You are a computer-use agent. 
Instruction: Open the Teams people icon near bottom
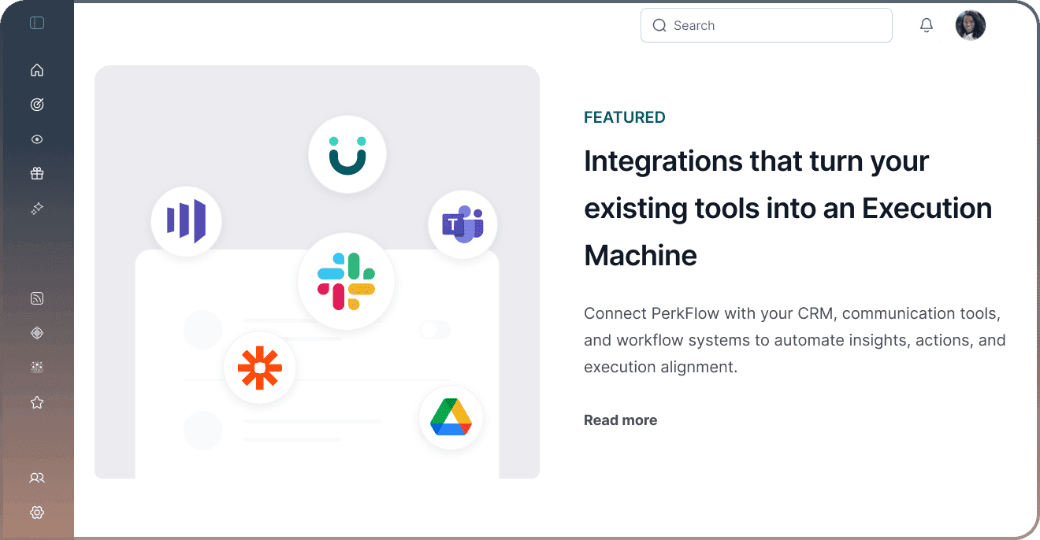coord(36,478)
